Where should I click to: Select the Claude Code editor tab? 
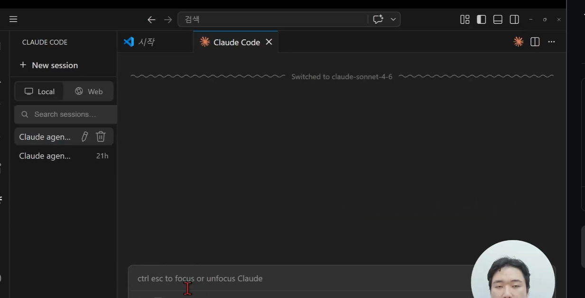(x=236, y=42)
